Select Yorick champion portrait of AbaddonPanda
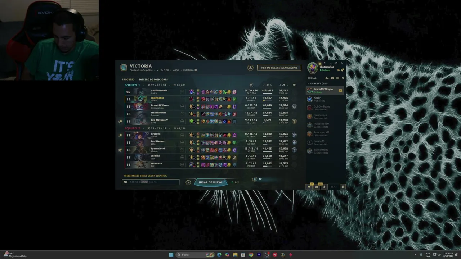 [x=140, y=92]
